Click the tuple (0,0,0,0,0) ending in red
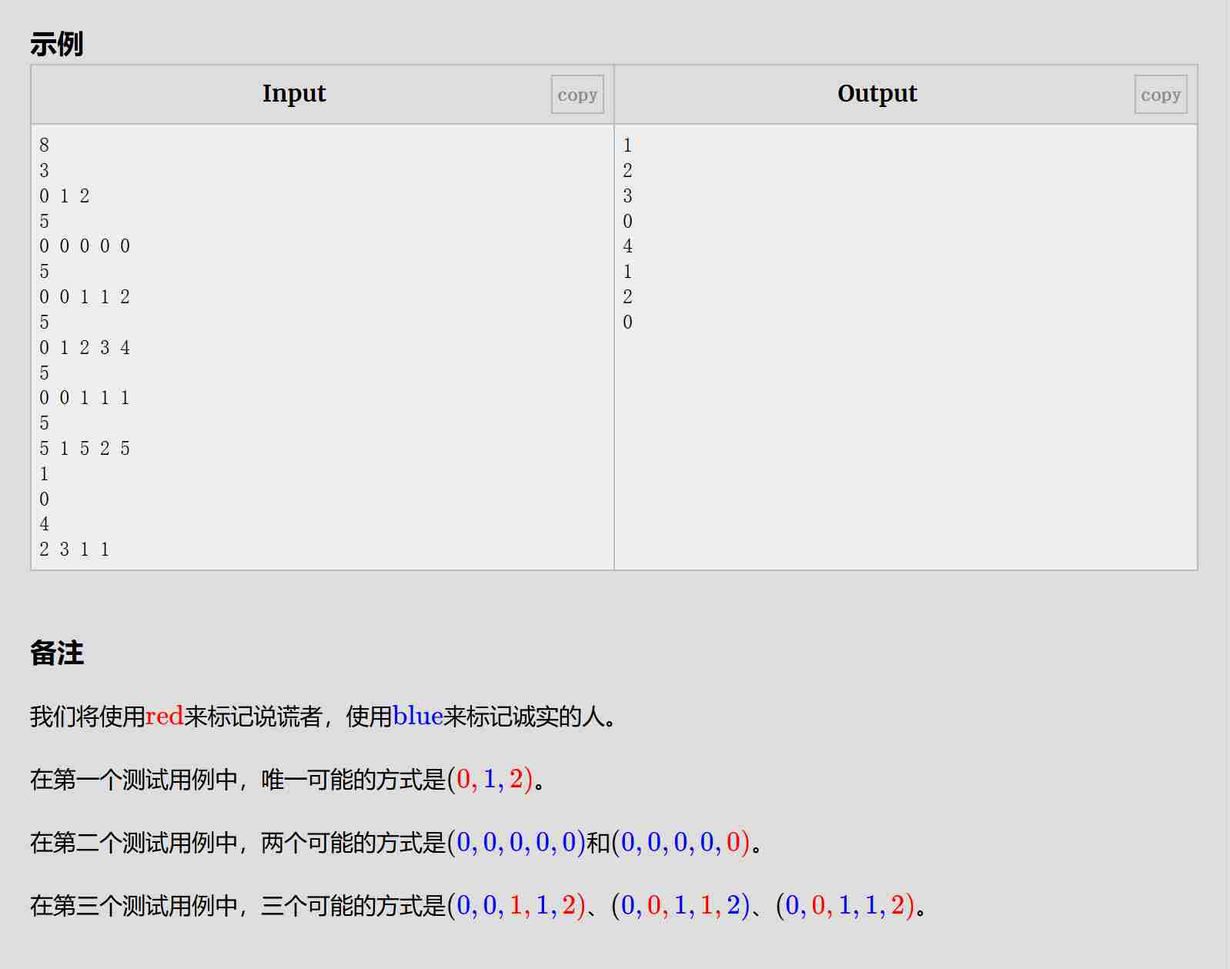 [x=681, y=842]
